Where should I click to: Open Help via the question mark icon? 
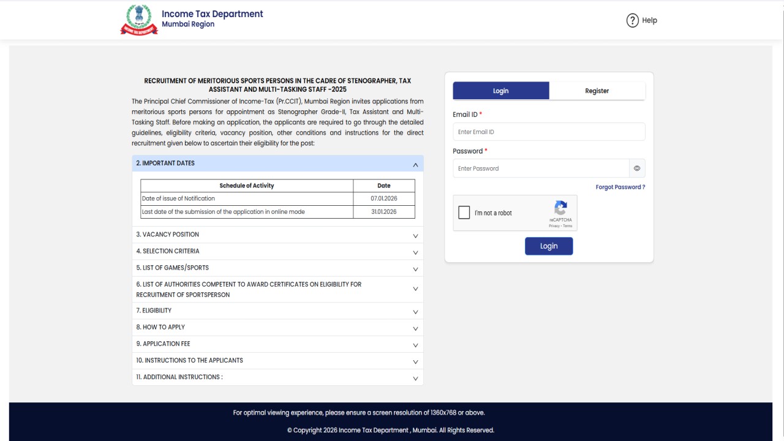point(632,20)
